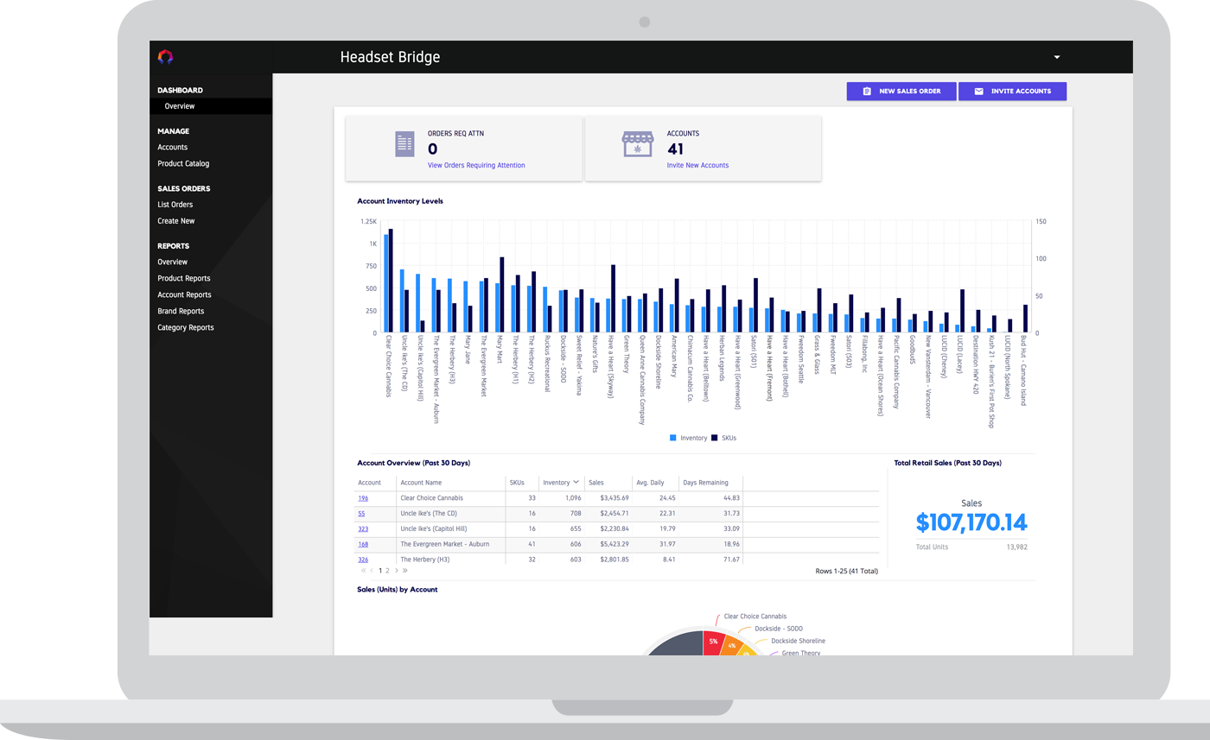Click View Orders Requiring Attention link
This screenshot has width=1210, height=740.
click(476, 165)
